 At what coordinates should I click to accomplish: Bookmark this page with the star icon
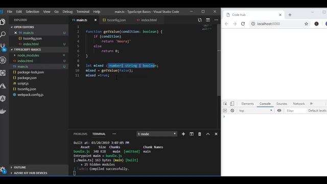point(306,24)
